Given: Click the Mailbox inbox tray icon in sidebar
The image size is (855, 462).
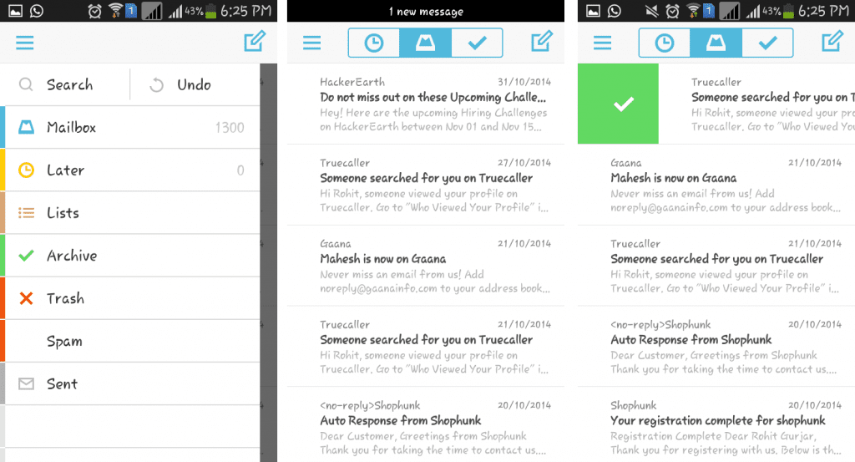Looking at the screenshot, I should 26,127.
